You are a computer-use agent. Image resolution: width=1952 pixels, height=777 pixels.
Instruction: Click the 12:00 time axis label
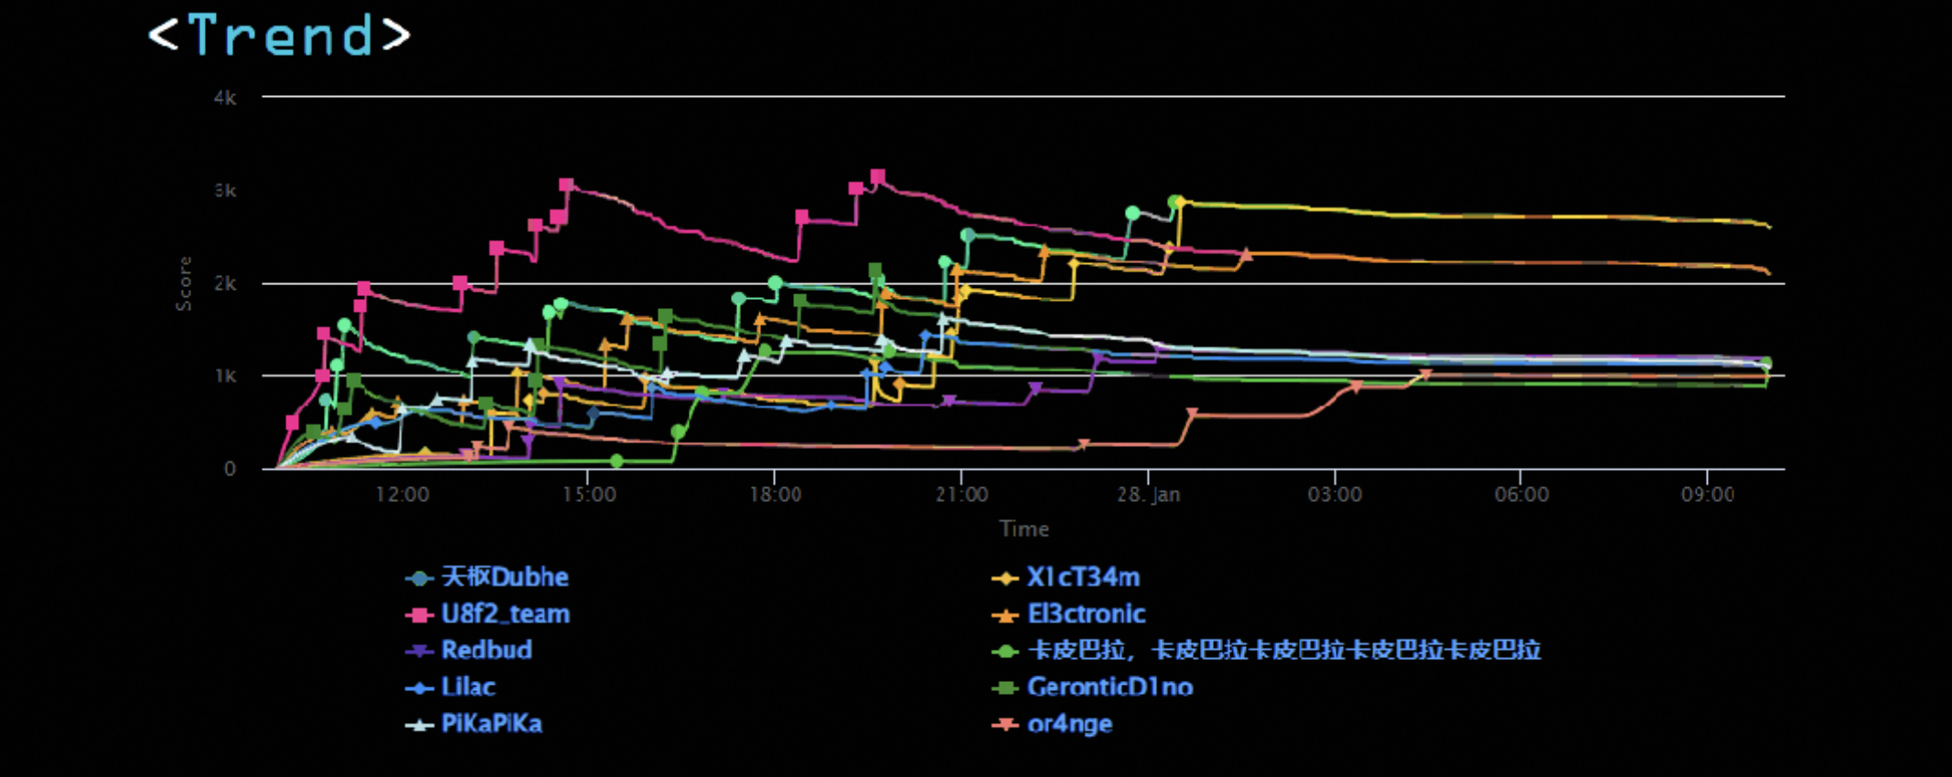[402, 495]
